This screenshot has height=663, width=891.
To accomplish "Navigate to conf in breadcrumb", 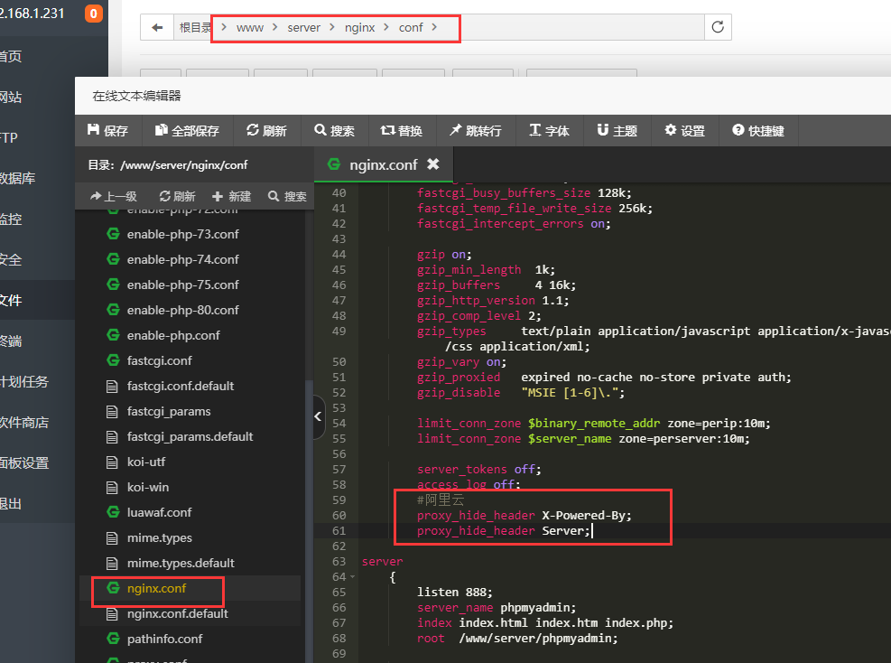I will click(410, 27).
